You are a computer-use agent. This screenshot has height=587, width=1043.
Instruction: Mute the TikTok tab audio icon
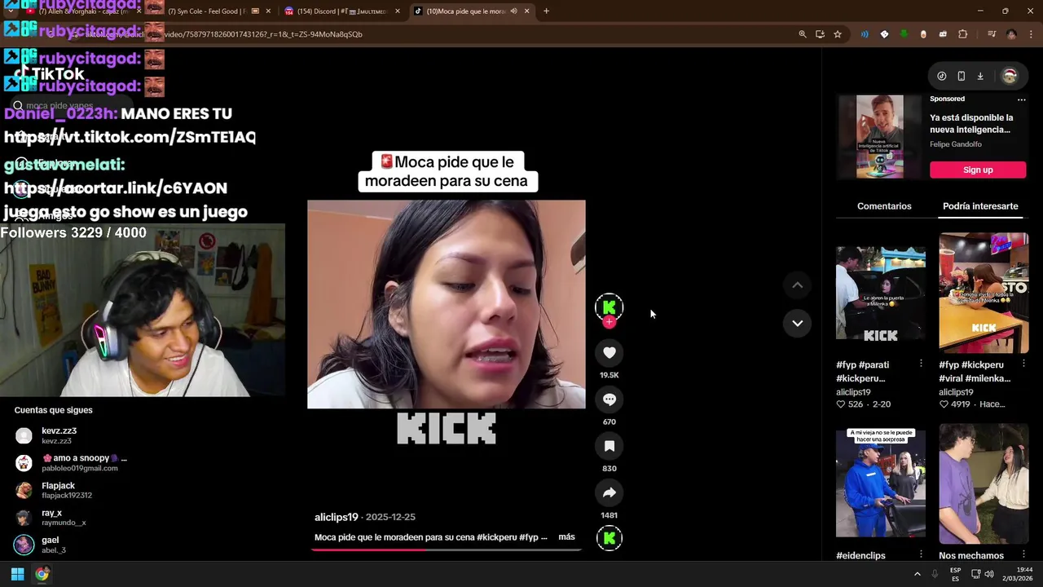[x=513, y=11]
